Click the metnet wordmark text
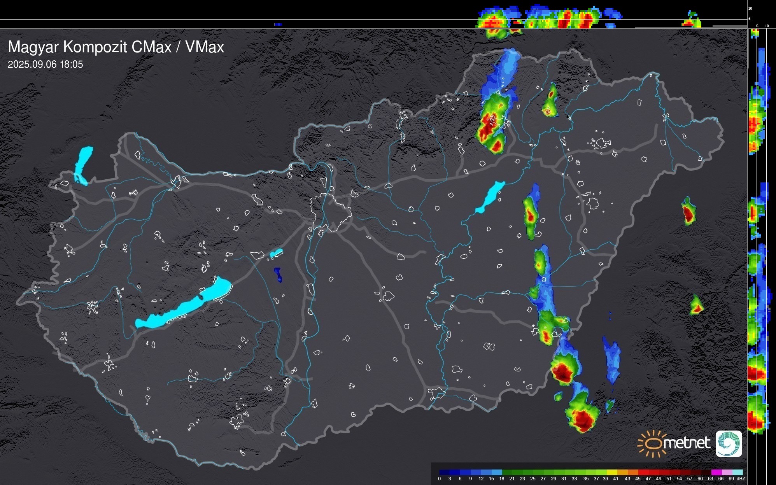 click(x=687, y=443)
